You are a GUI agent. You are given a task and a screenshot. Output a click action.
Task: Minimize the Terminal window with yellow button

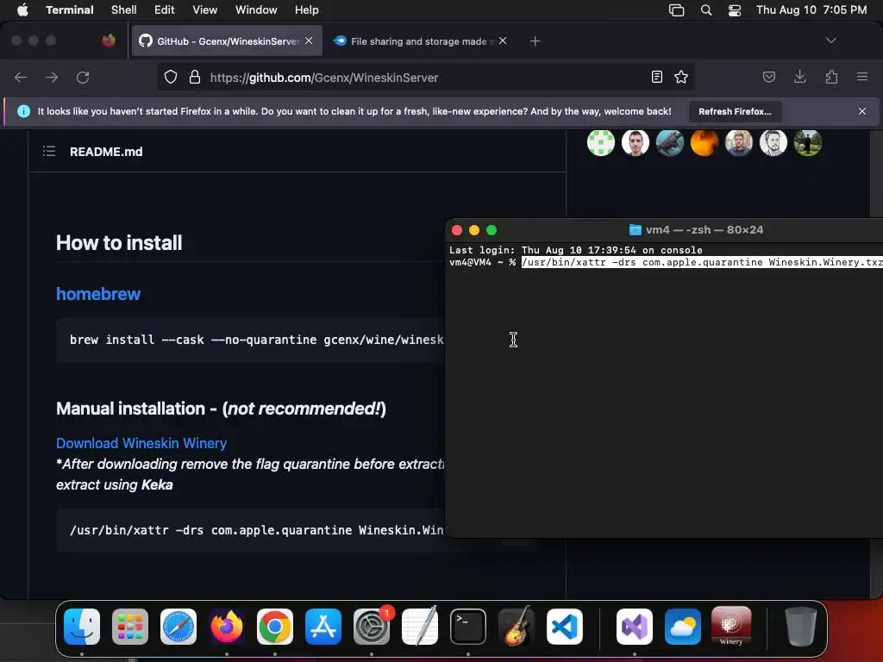click(x=474, y=230)
